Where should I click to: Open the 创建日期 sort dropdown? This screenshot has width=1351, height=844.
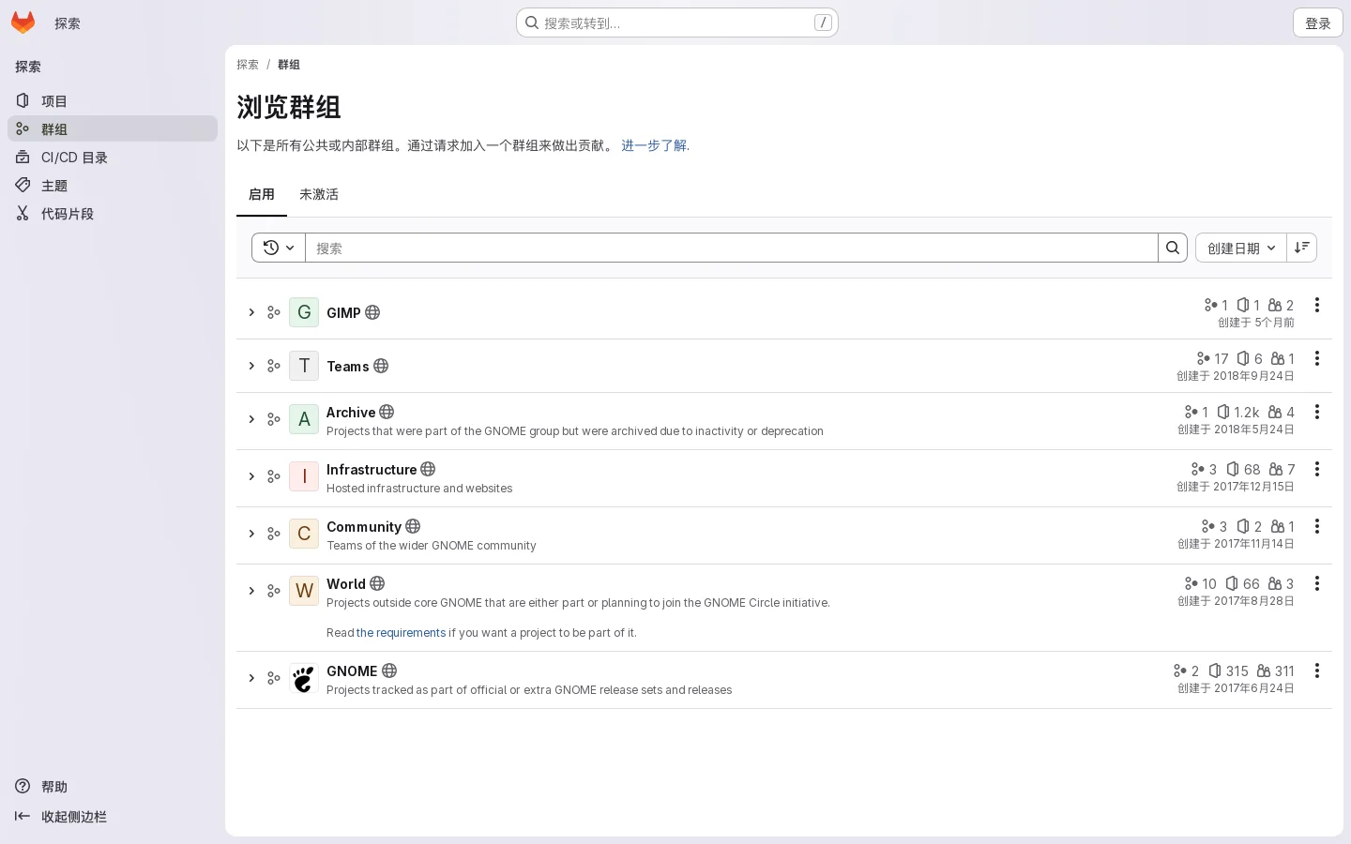pyautogui.click(x=1241, y=248)
